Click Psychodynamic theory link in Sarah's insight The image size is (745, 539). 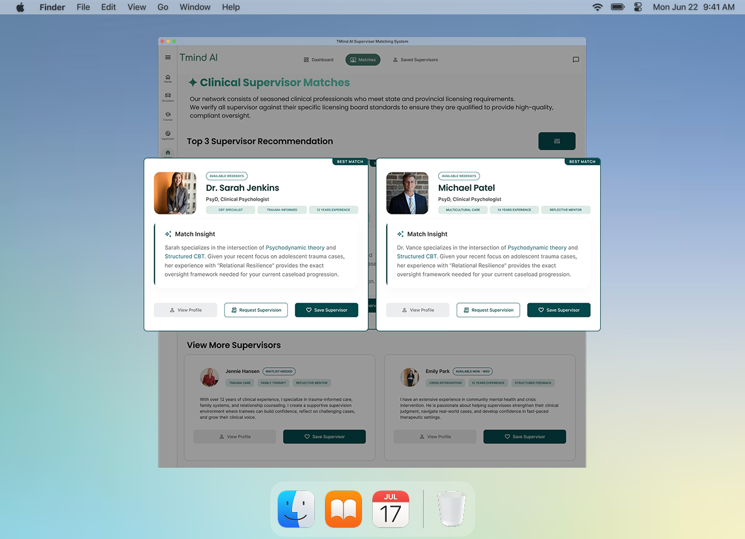point(295,247)
